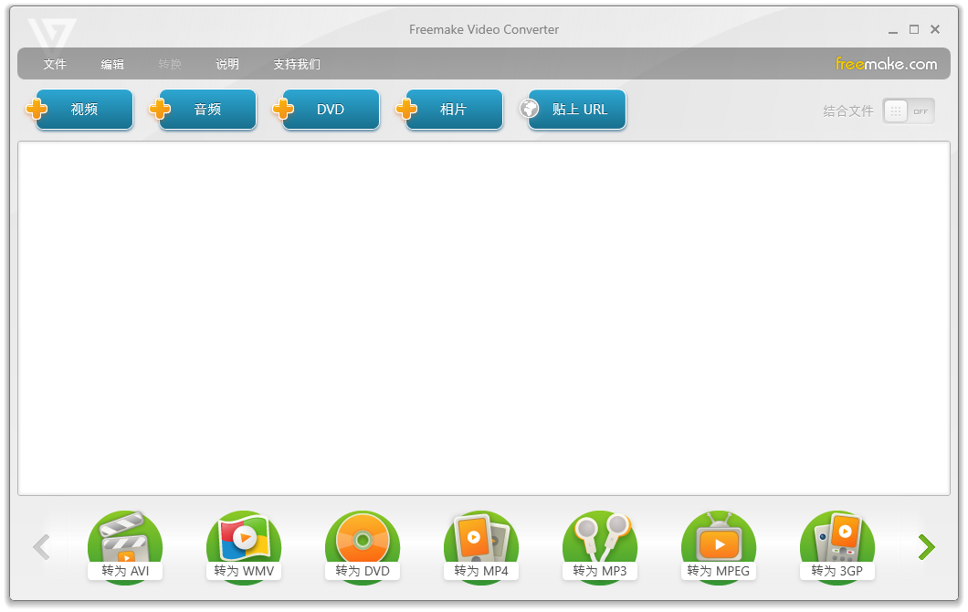Choose the 转为 DVD output format
This screenshot has height=612, width=968.
[x=363, y=542]
